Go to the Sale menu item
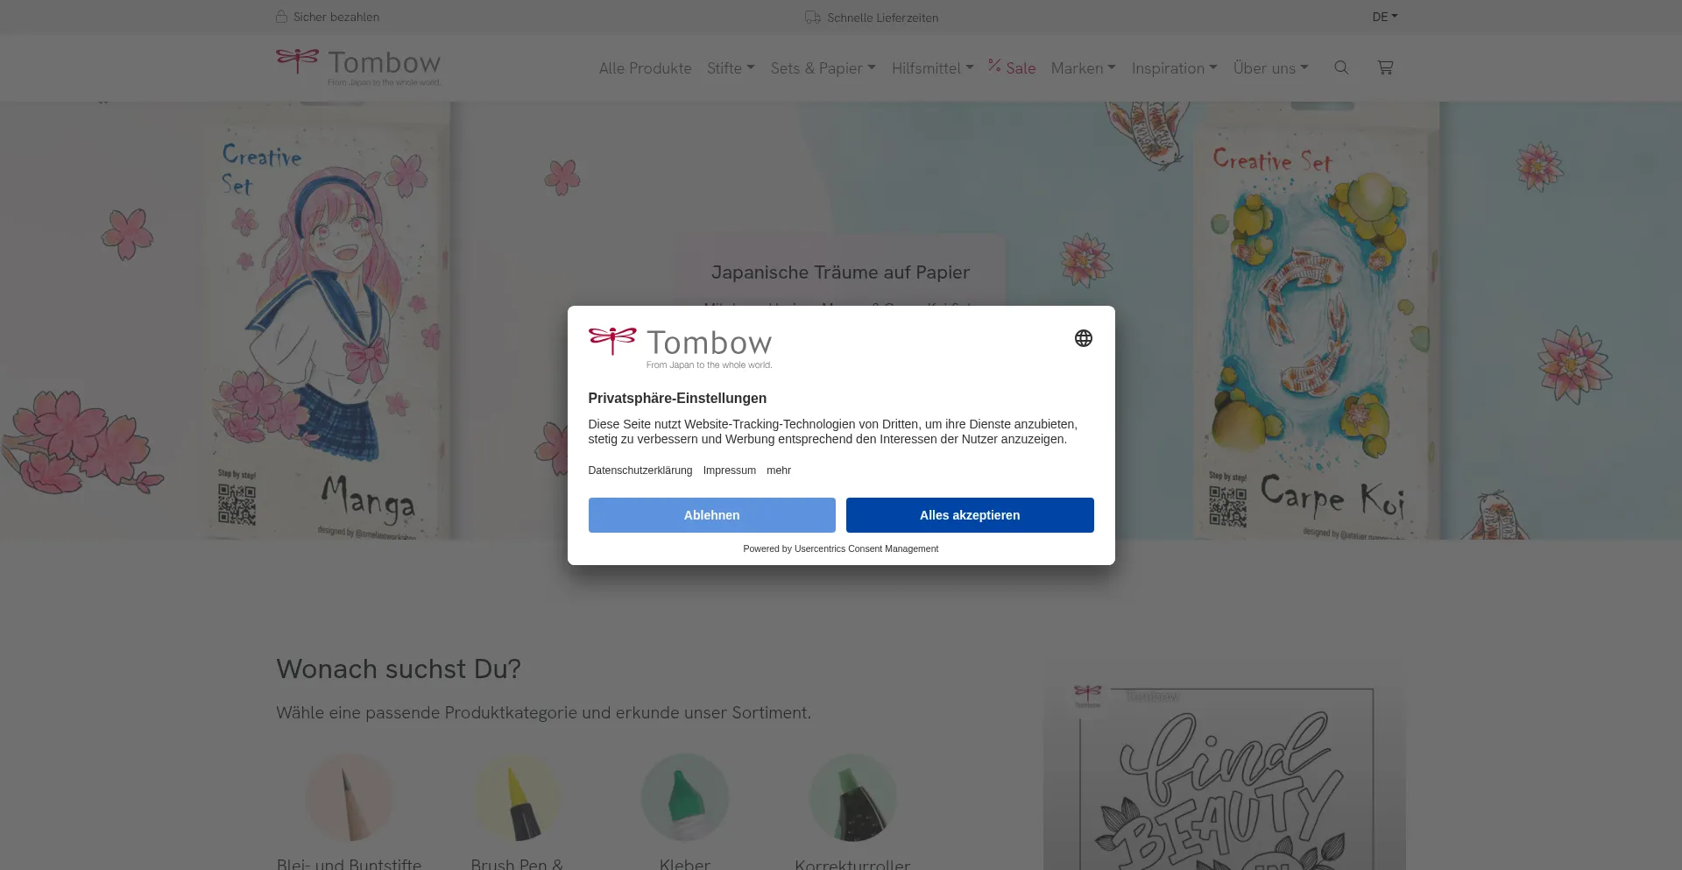The height and width of the screenshot is (870, 1682). 1012,68
